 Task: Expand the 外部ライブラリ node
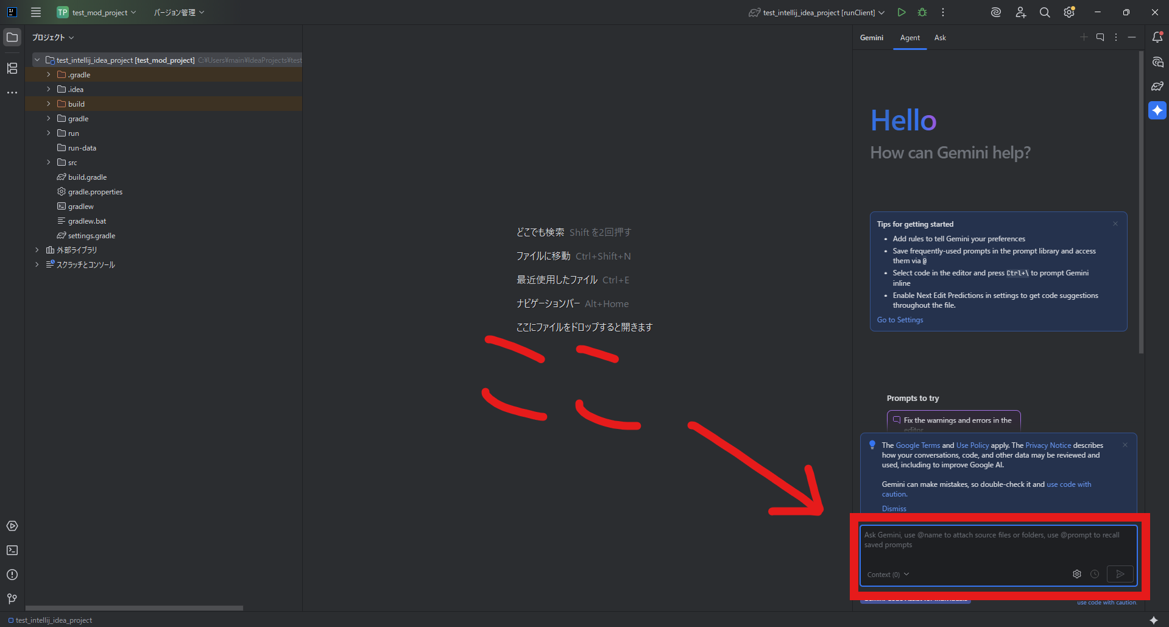click(37, 250)
